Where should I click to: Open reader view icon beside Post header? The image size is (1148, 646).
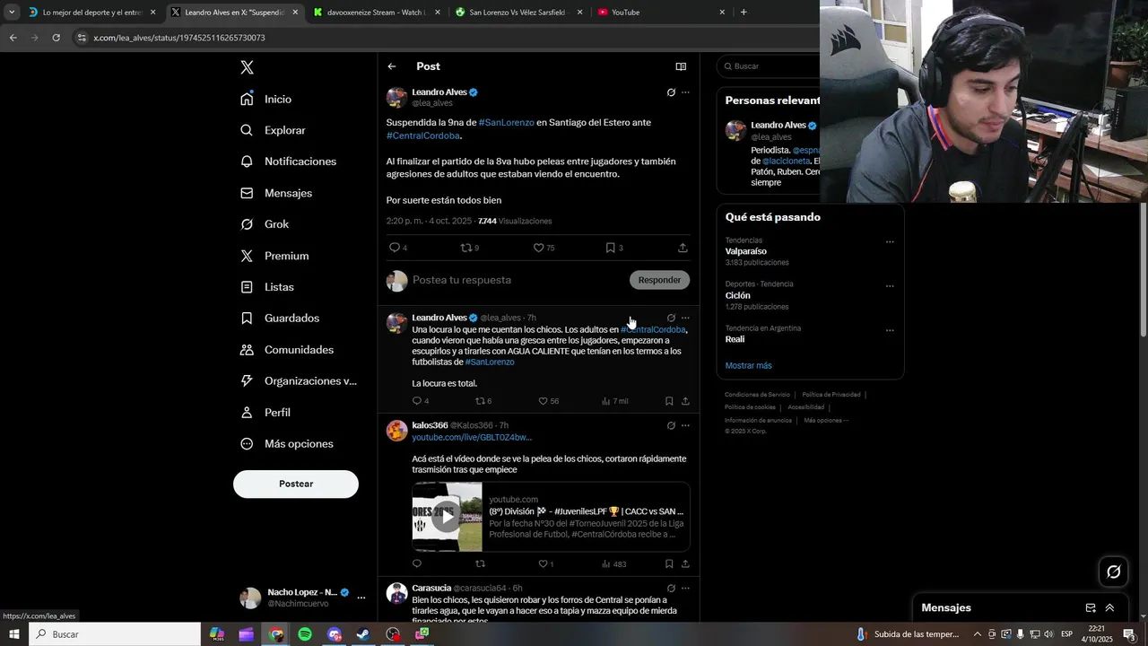(681, 66)
